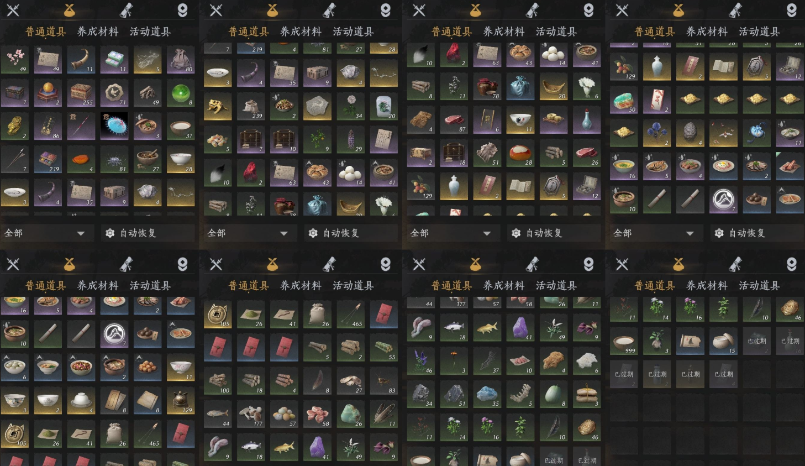Click crossed swords icon above the green orb grid
This screenshot has width=805, height=466.
tap(13, 10)
